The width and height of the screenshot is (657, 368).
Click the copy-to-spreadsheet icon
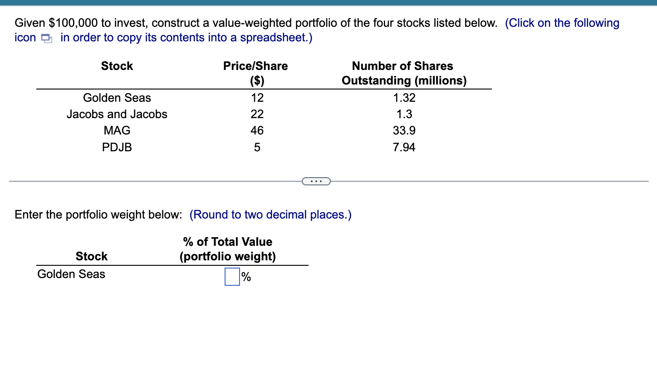coord(47,38)
